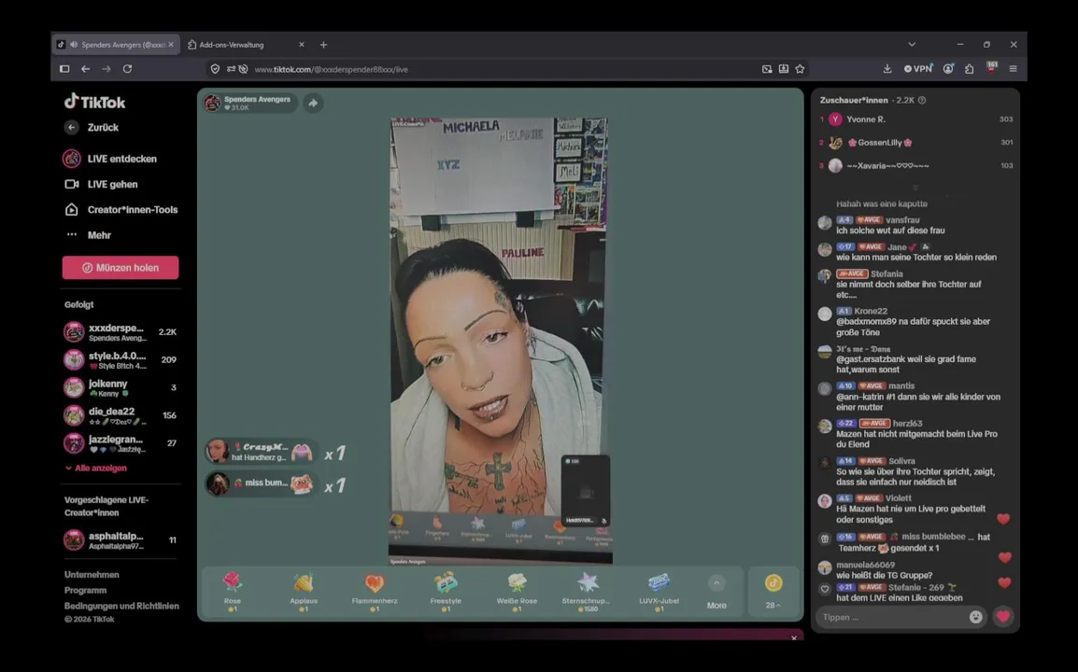Open top viewer Yvonne R.
This screenshot has width=1078, height=672.
[x=917, y=119]
